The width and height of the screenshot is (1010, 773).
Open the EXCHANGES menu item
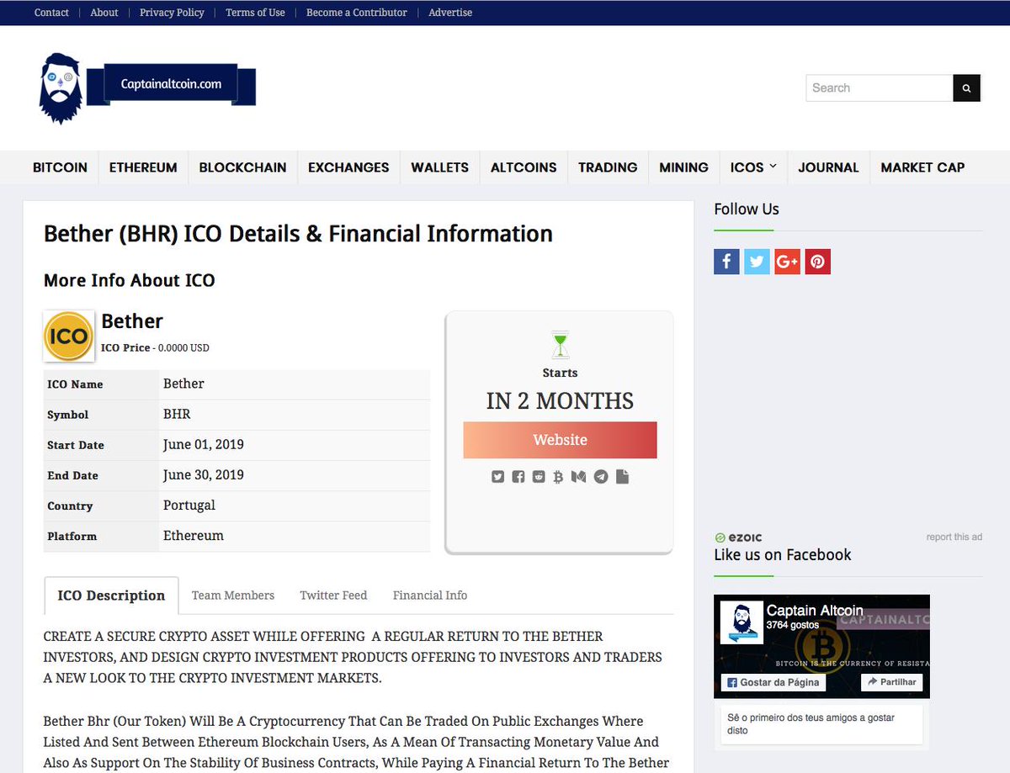[x=348, y=167]
